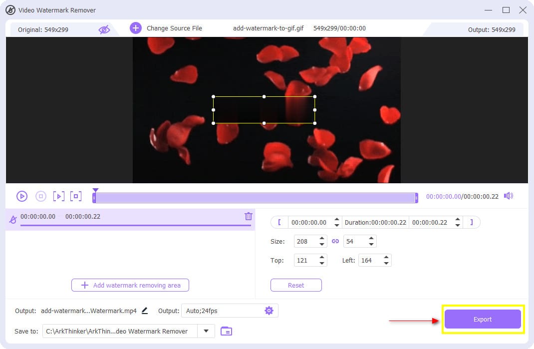534x349 pixels.
Task: Click the bracket stop segment icon
Action: (x=75, y=196)
